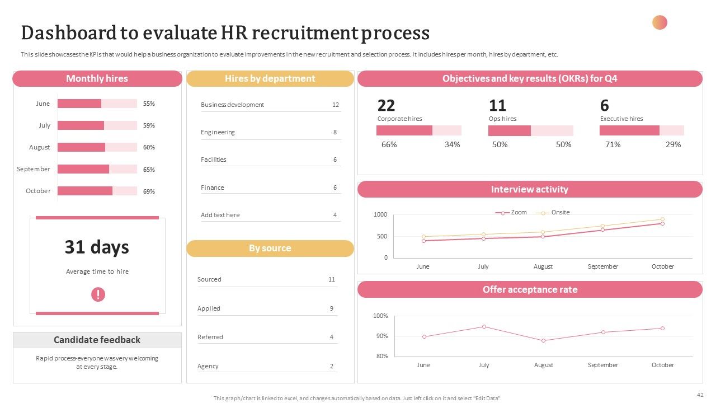Image resolution: width=716 pixels, height=403 pixels.
Task: Click the October Onsite data point in Interview activity
Action: 662,219
